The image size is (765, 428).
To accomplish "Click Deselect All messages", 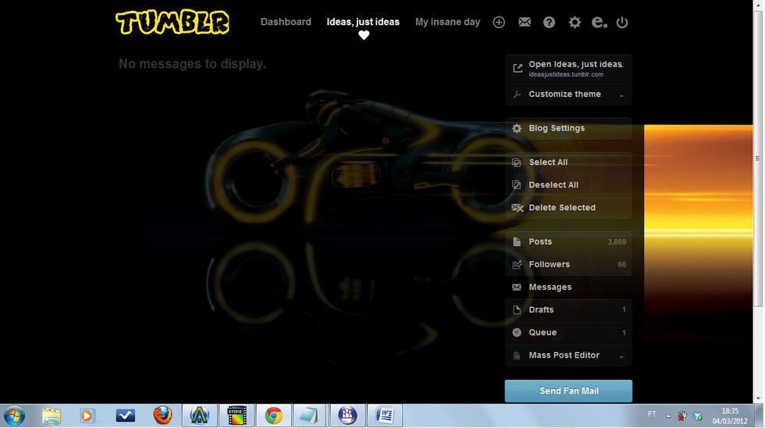I will [568, 185].
